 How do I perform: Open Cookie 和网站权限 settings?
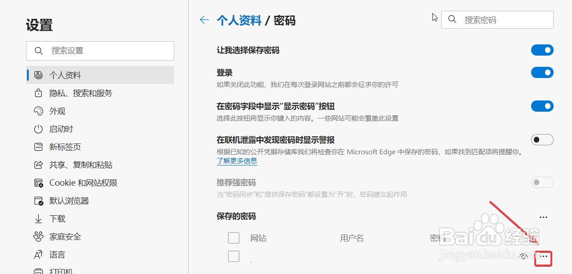[76, 183]
